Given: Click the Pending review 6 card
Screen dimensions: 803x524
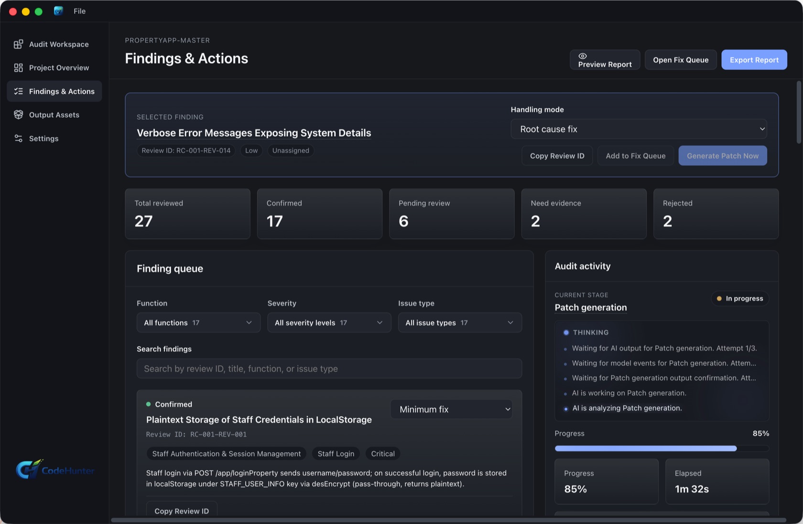Looking at the screenshot, I should coord(452,214).
